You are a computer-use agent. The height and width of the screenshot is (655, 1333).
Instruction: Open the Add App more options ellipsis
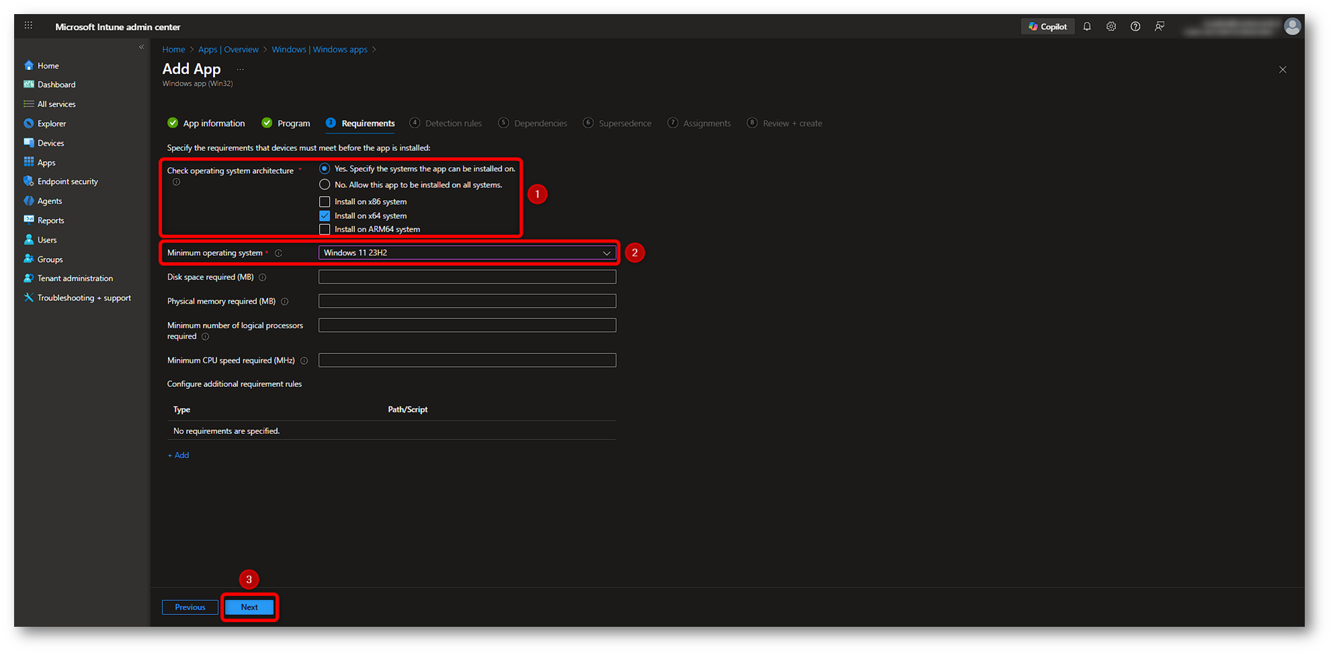[240, 69]
